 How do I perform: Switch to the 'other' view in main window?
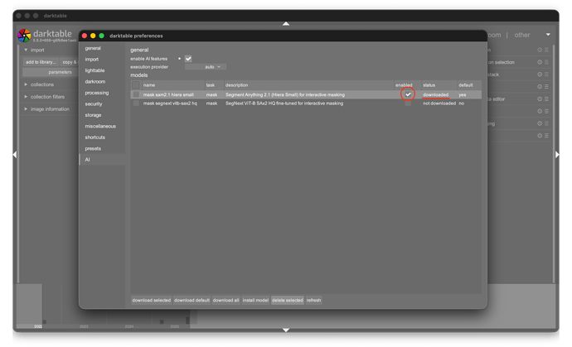coord(522,35)
